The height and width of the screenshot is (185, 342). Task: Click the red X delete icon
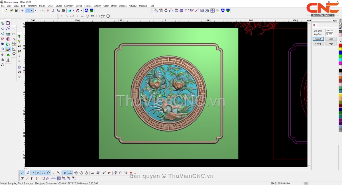[48, 11]
